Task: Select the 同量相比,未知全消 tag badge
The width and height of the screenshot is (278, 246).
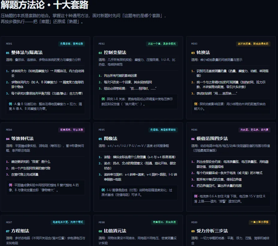Action: (x=164, y=222)
